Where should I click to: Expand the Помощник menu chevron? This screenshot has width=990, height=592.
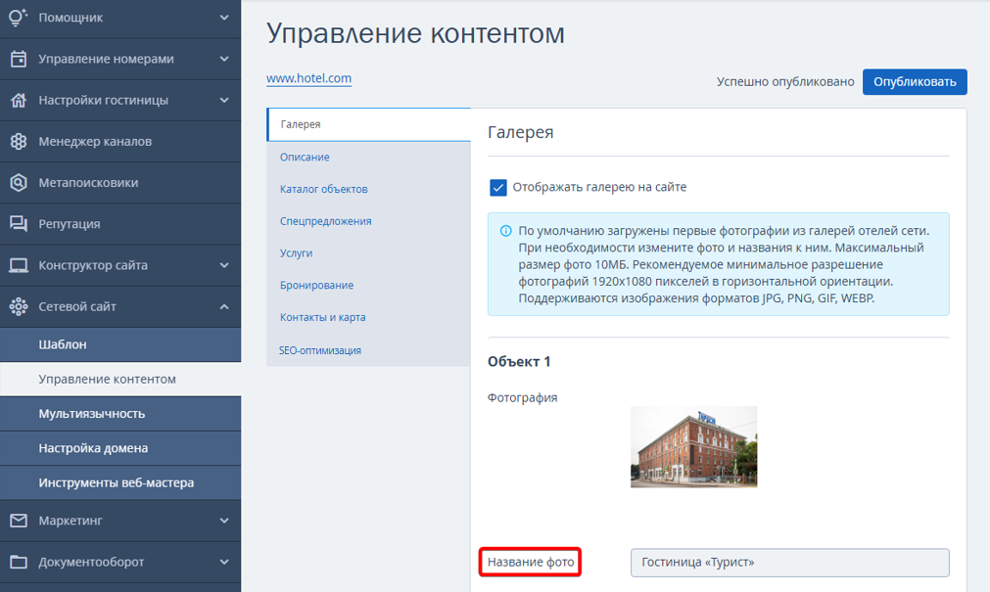pos(224,18)
